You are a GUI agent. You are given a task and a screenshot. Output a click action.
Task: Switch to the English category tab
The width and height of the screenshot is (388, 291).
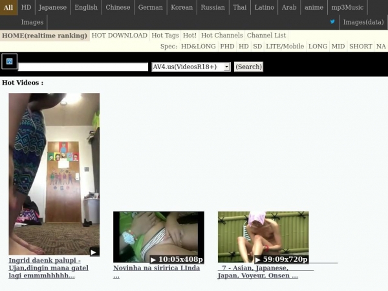[86, 7]
